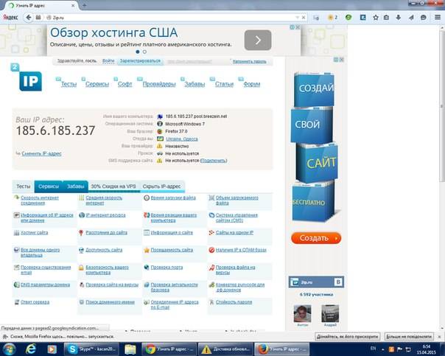Close the Узнать IP адрес browser tab
Viewport: 445px width, 356px height.
click(x=73, y=5)
